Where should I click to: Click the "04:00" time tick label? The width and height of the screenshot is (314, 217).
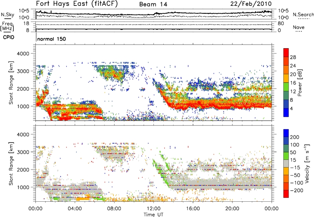75,209
